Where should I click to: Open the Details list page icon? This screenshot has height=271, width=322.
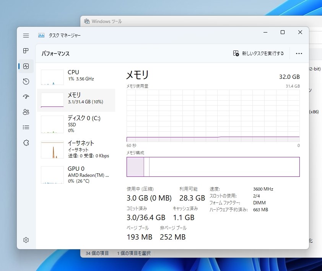coord(26,127)
